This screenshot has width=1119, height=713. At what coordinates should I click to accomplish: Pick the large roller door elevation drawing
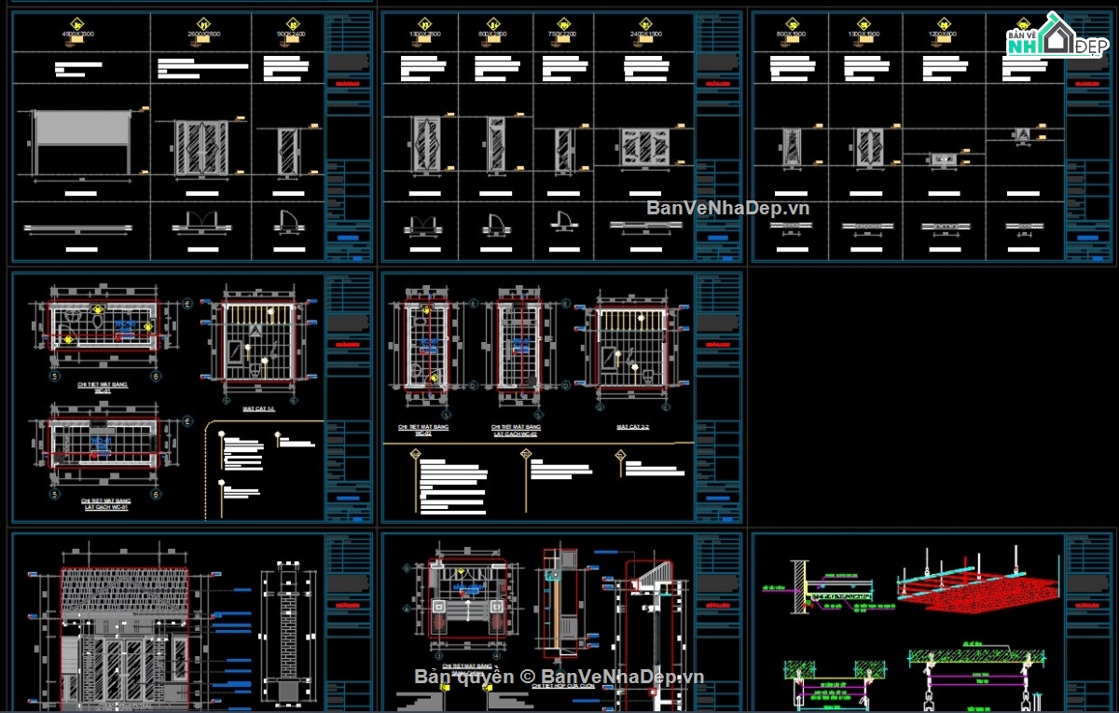pyautogui.click(x=81, y=142)
